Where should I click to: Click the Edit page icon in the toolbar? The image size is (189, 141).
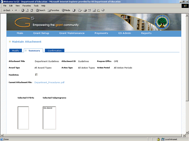[x=89, y=10]
